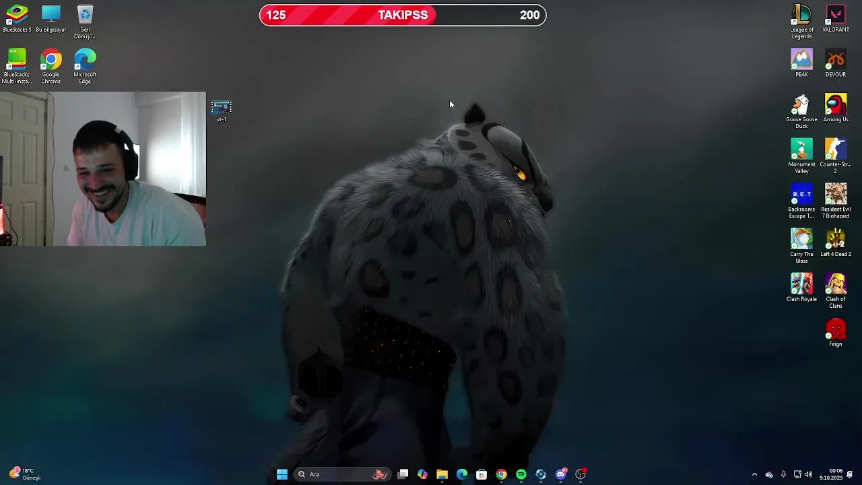This screenshot has height=485, width=862.
Task: Open File Explorer from taskbar
Action: click(x=442, y=474)
